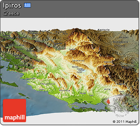Click the "Ioannina" map label
The height and width of the screenshot is (126, 140).
point(79,61)
